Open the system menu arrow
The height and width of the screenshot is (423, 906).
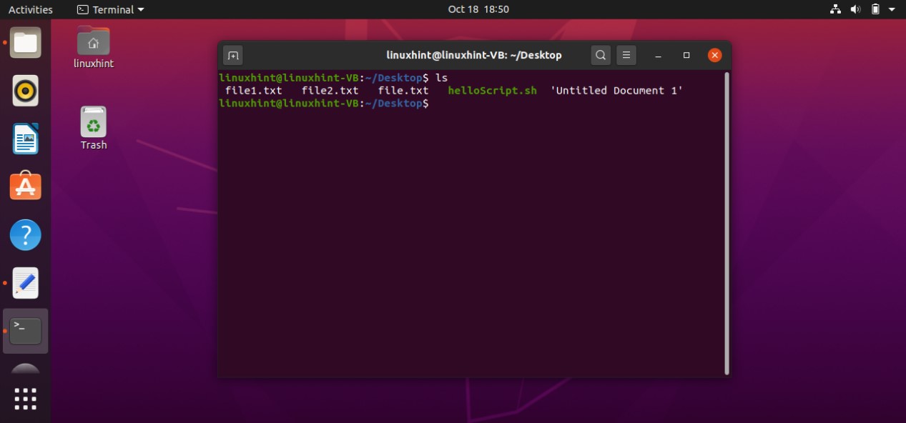click(892, 9)
